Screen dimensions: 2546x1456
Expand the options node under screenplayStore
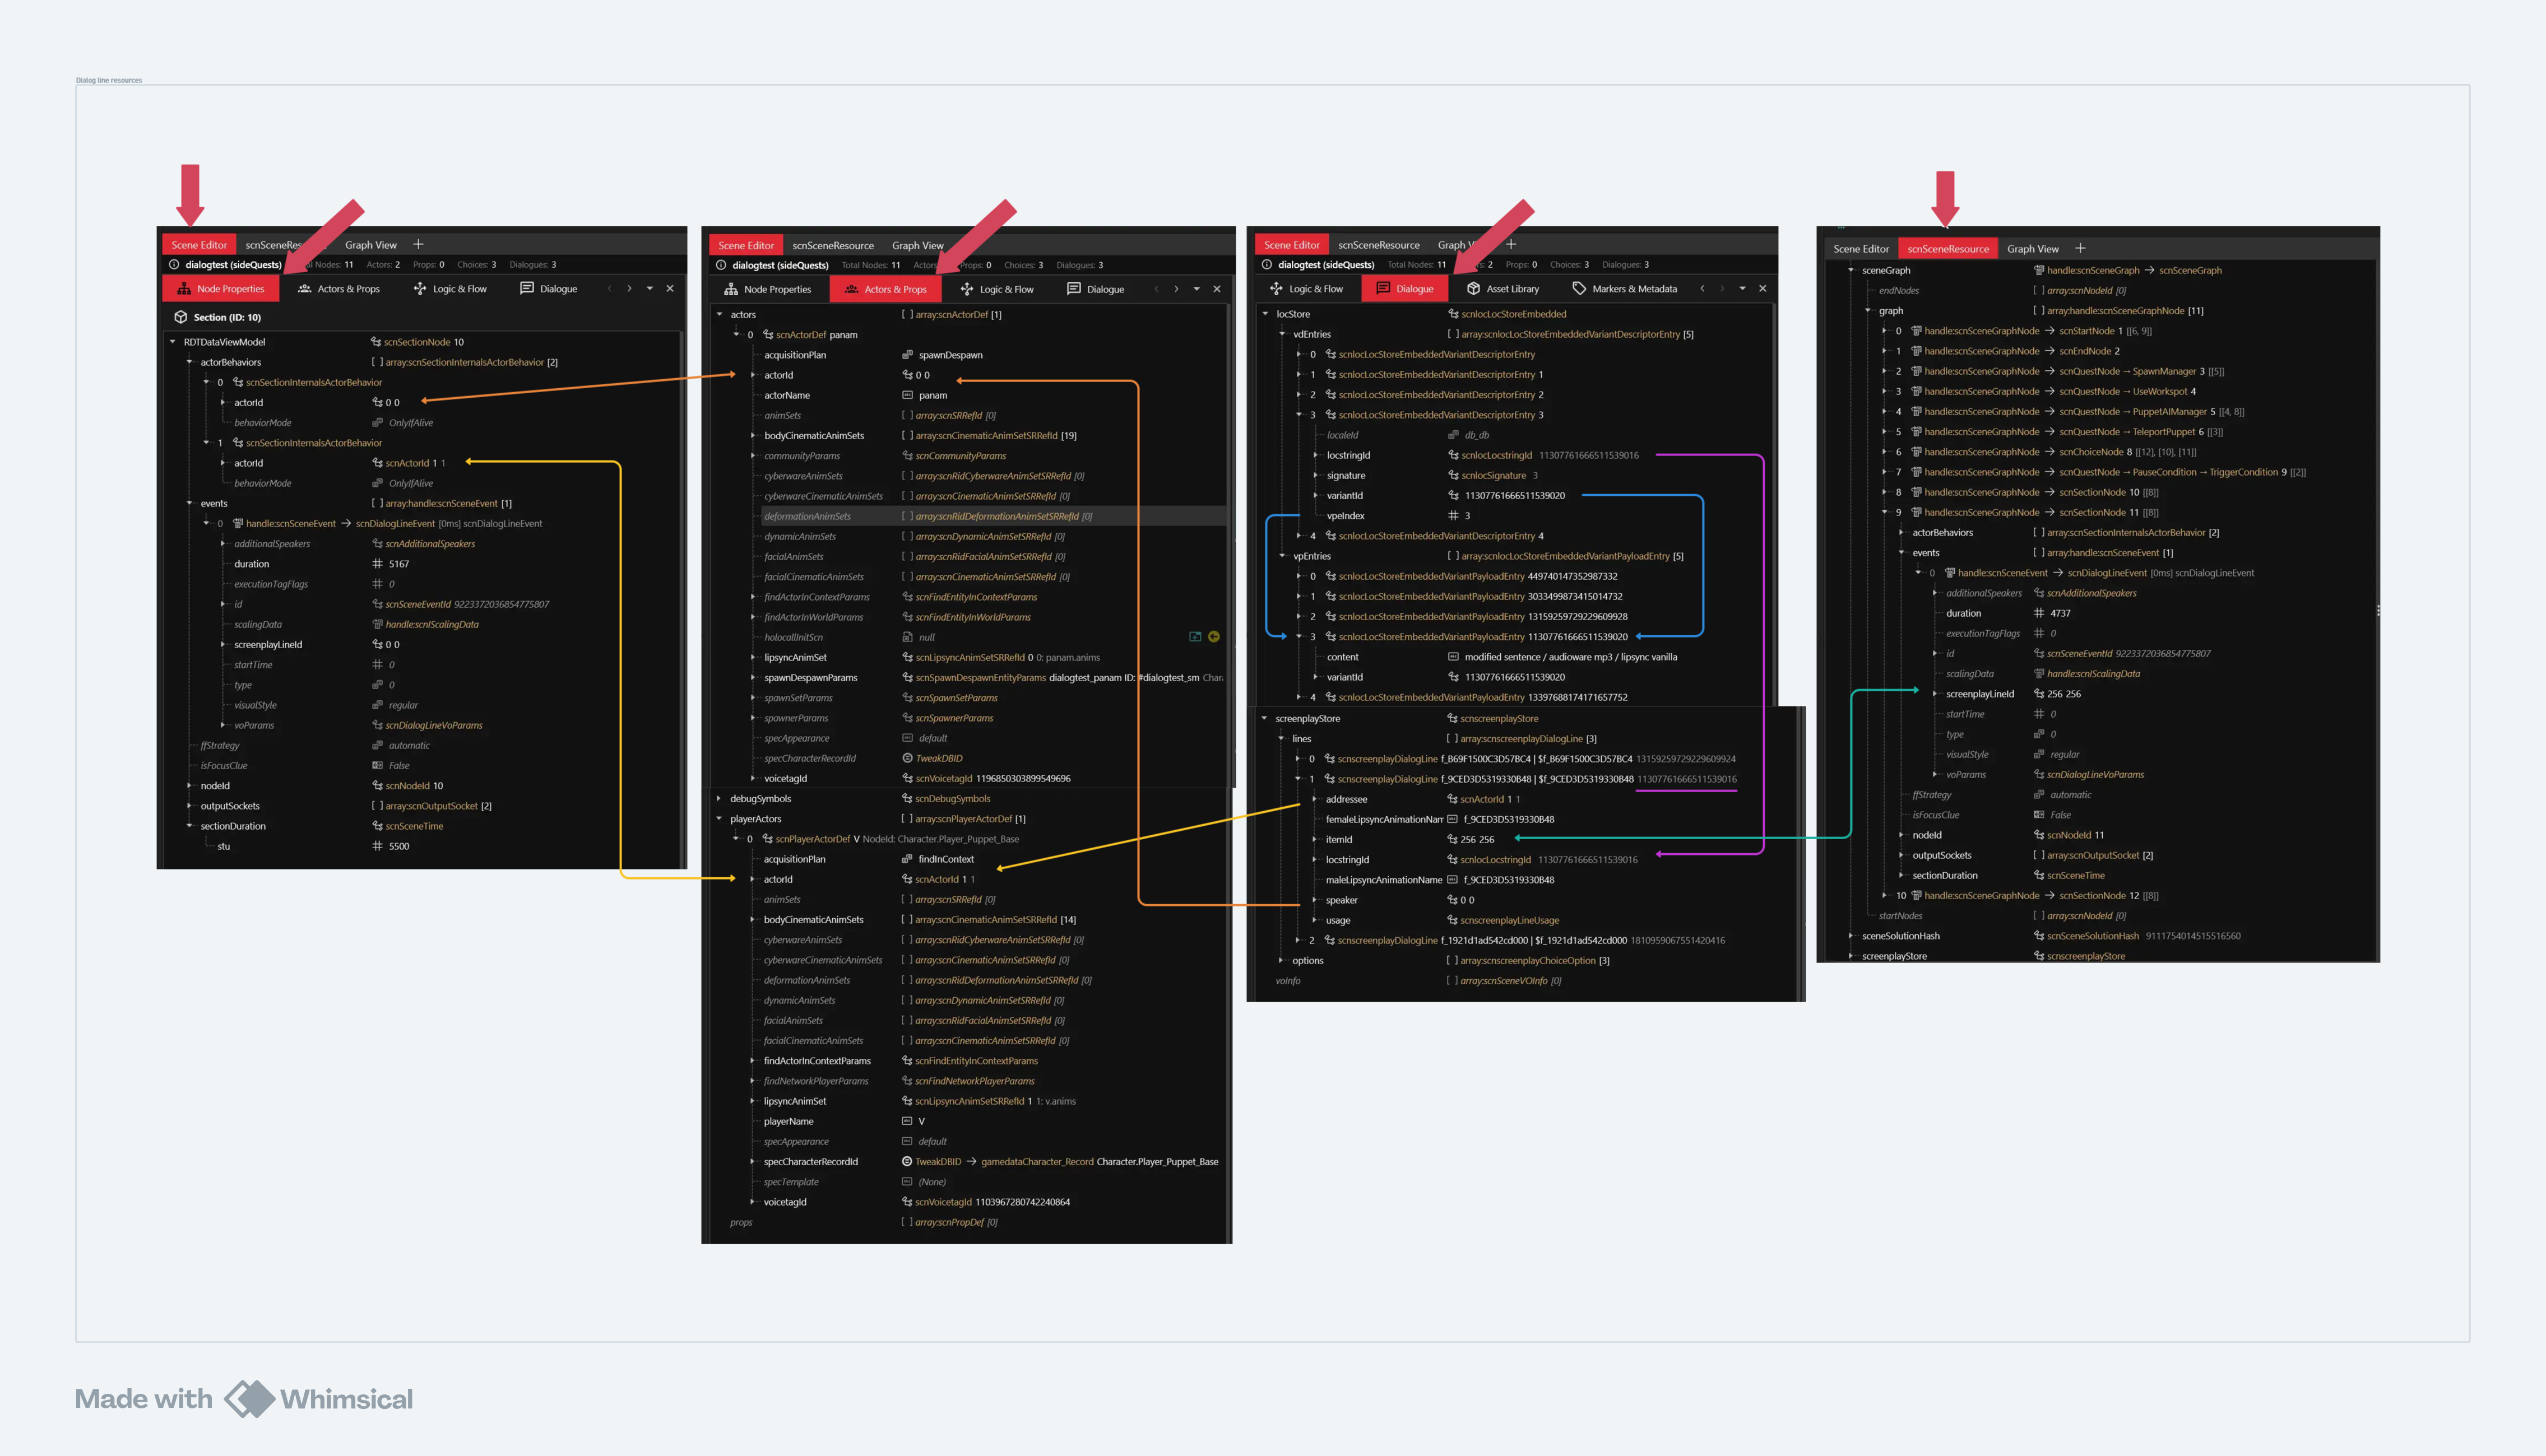(x=1281, y=961)
